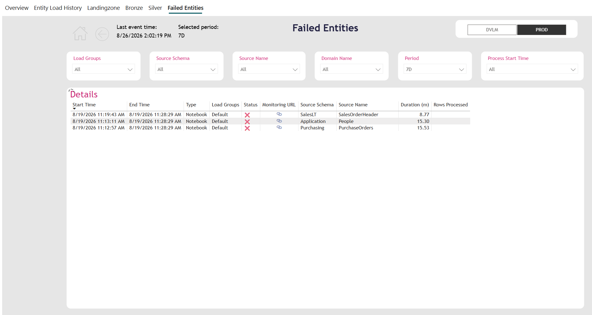592x315 pixels.
Task: Sort by Source Schema column header
Action: click(x=317, y=105)
